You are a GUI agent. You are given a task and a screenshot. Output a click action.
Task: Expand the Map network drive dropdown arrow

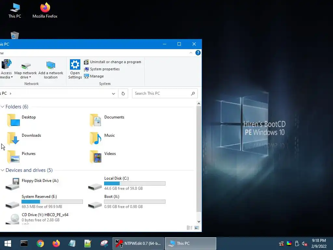[x=30, y=77]
